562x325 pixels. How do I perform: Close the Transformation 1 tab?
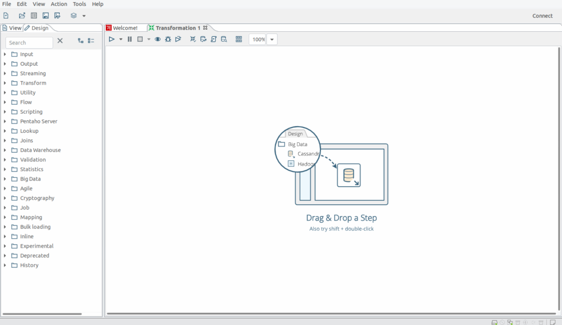[x=205, y=27]
